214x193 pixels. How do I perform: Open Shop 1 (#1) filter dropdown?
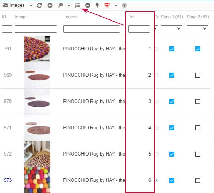pos(171,29)
